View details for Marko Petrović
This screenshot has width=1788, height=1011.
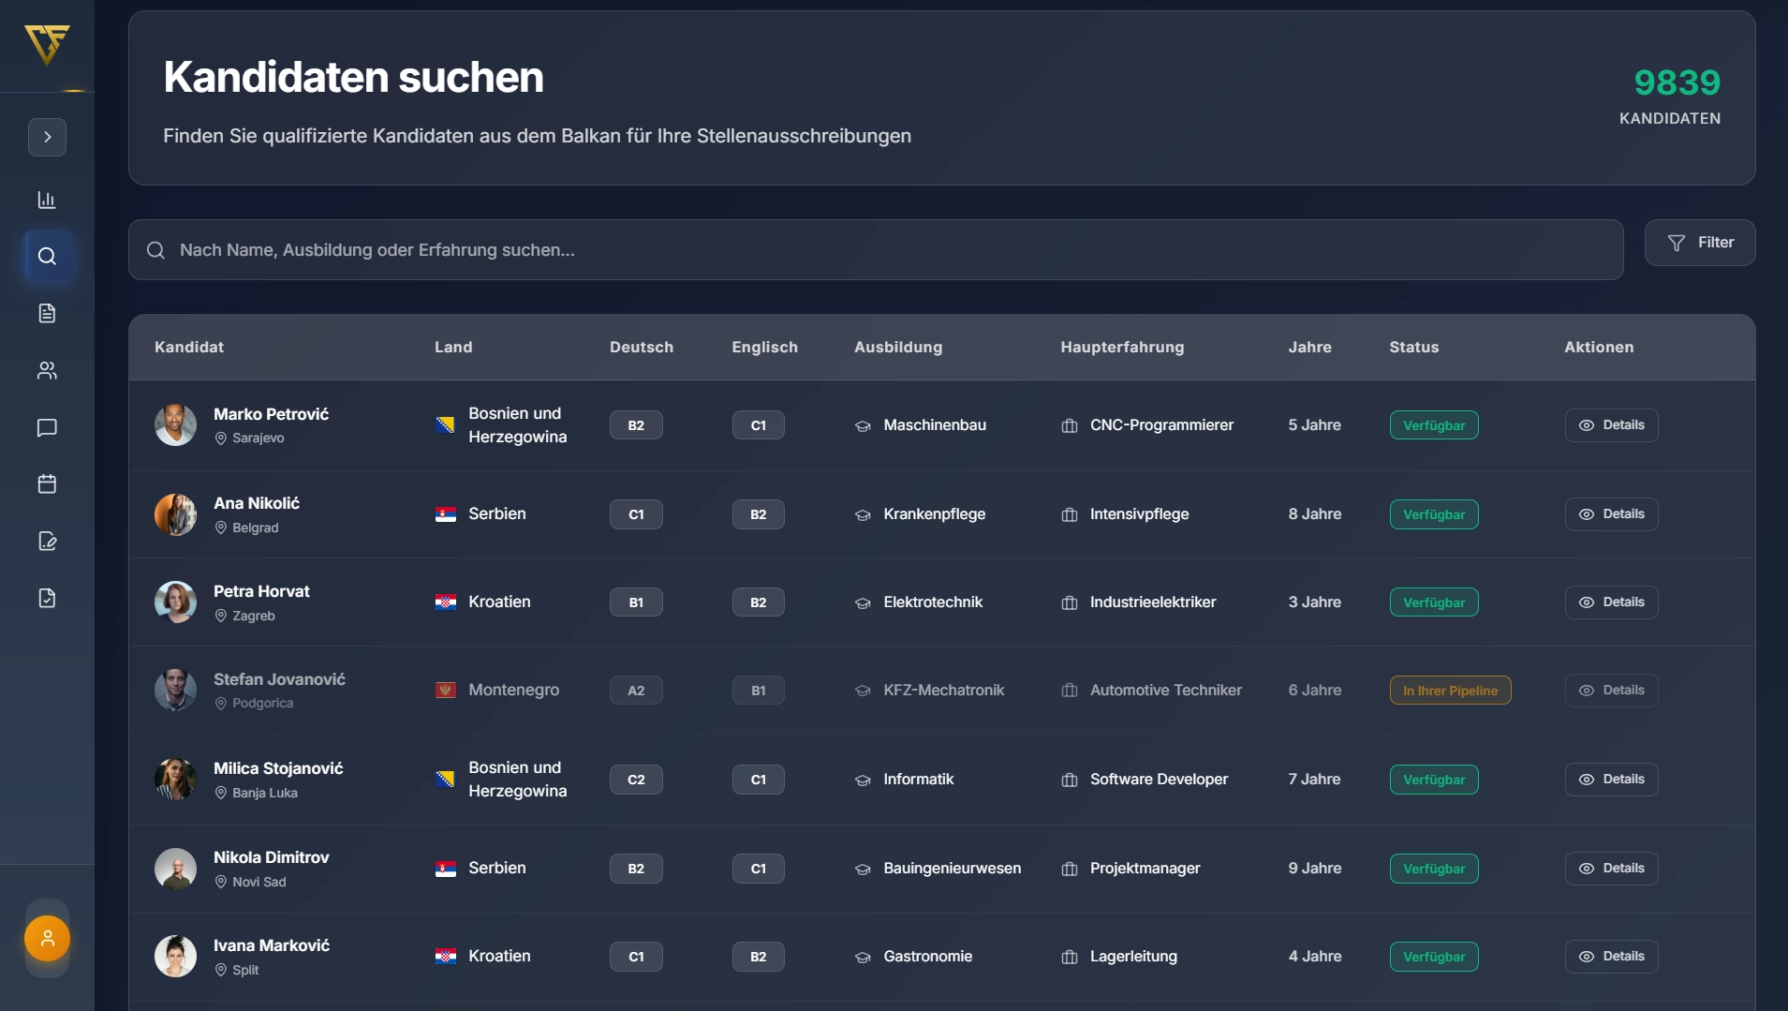click(x=1611, y=425)
